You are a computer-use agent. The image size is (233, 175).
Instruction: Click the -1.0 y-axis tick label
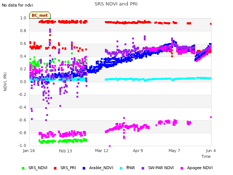tap(22, 145)
